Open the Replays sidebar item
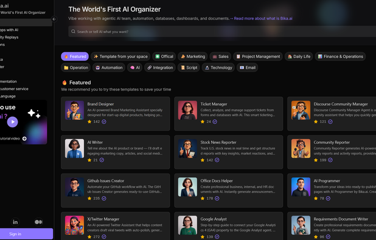The image size is (376, 240). [9, 37]
